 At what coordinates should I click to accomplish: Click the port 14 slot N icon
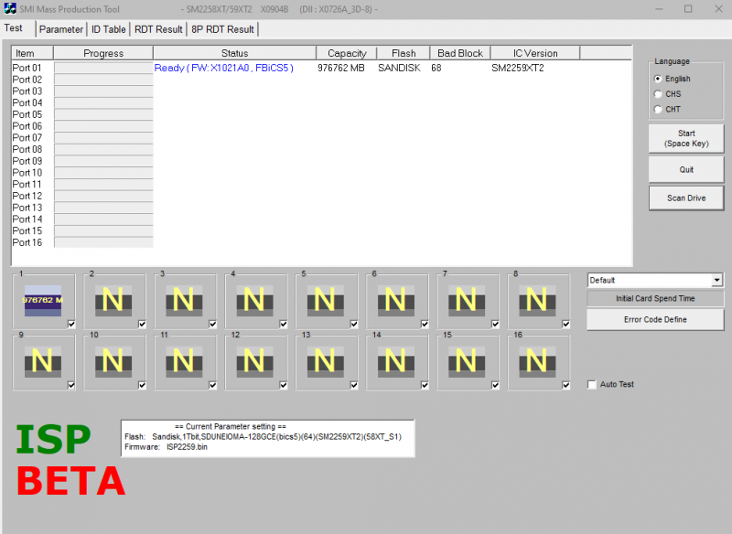point(395,361)
